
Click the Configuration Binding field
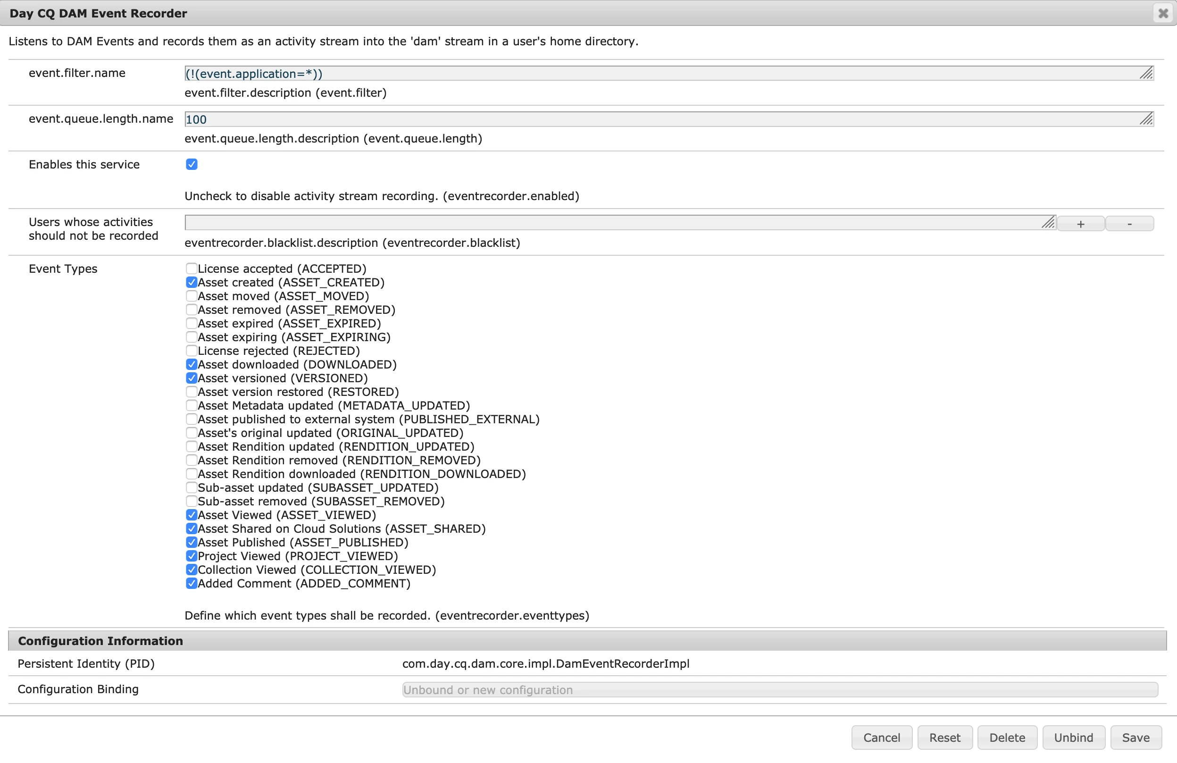click(x=779, y=689)
